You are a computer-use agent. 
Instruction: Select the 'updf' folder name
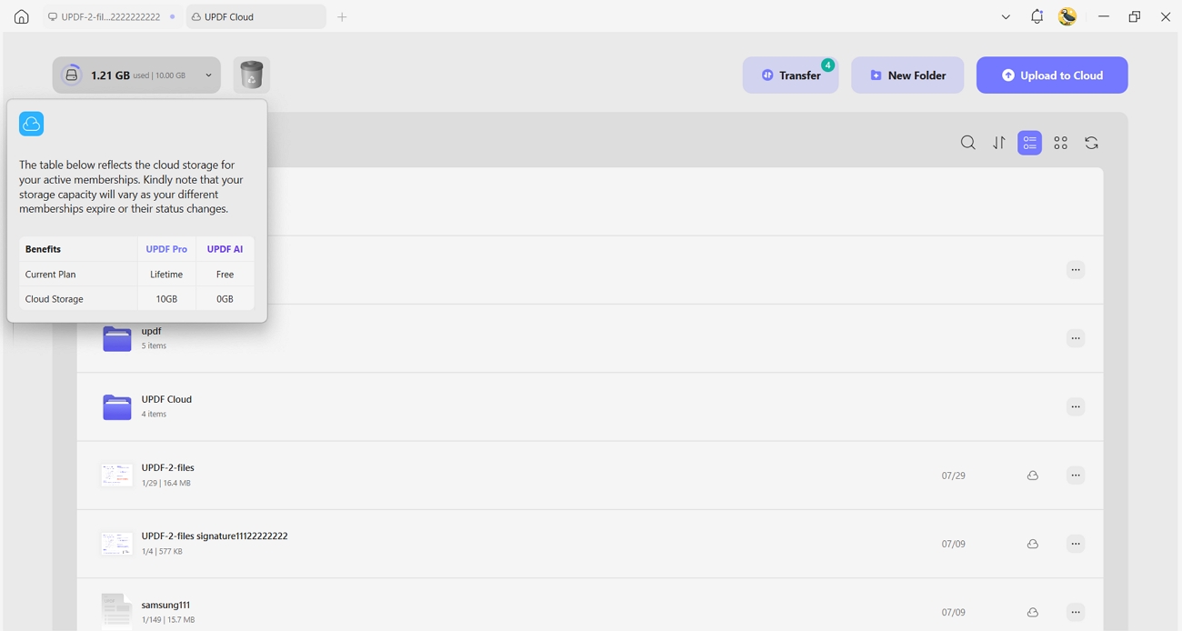pyautogui.click(x=151, y=331)
